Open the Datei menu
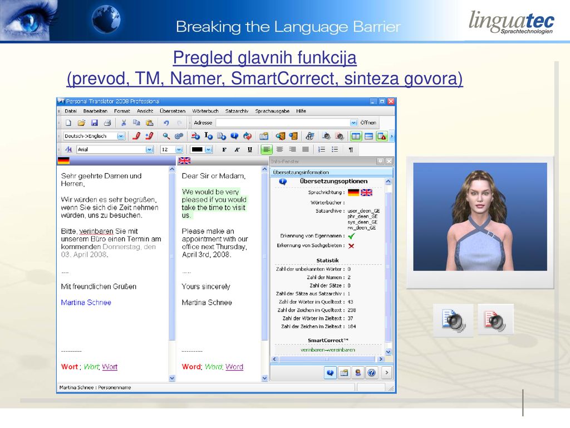Viewport: 570px width, 428px height. pos(71,111)
